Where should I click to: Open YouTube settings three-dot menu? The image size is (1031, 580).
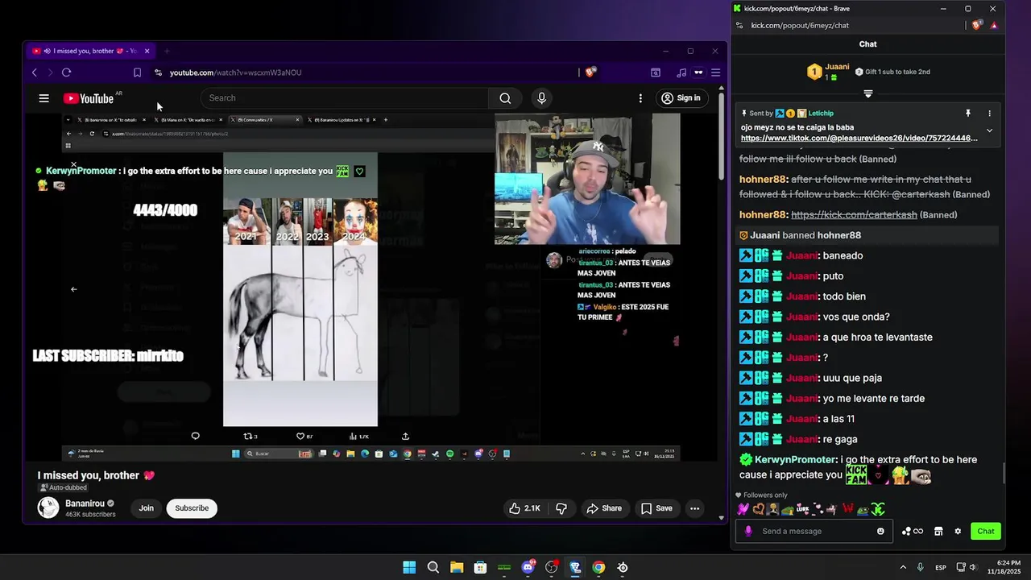(x=640, y=98)
